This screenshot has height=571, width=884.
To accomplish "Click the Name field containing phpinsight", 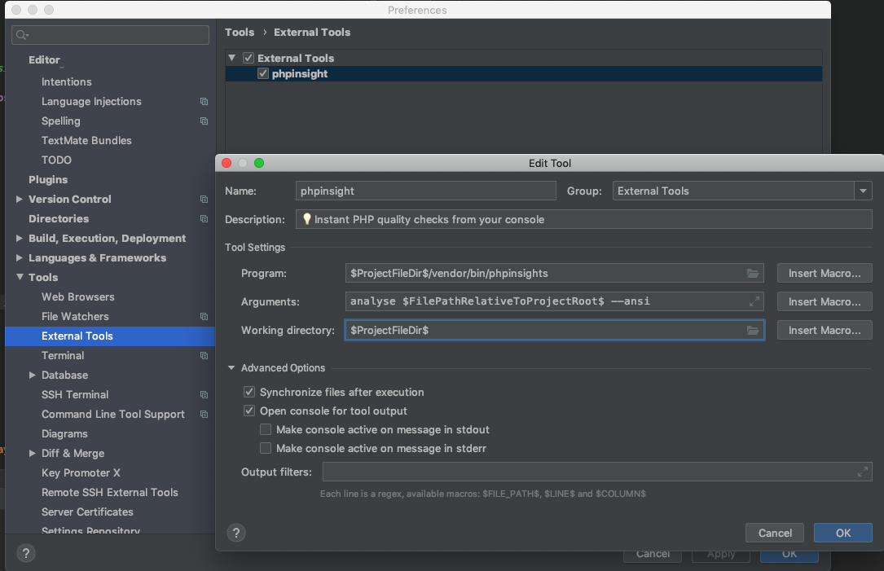I will point(425,191).
